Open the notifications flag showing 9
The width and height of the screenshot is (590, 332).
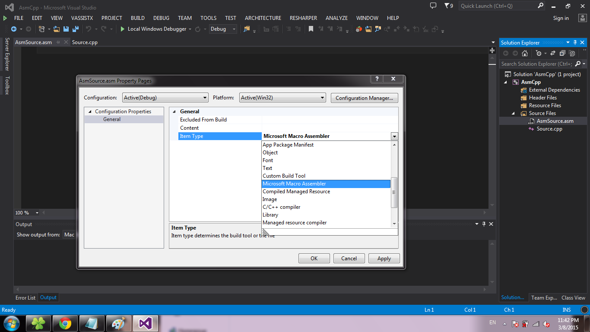[x=449, y=6]
